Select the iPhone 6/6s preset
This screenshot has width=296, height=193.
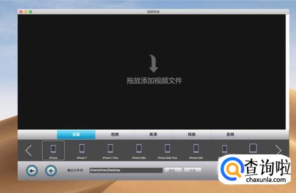click(x=139, y=150)
